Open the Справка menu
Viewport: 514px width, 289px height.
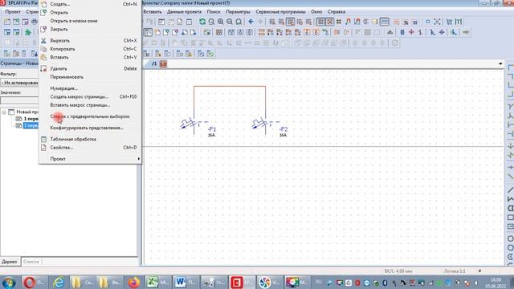[x=337, y=12]
